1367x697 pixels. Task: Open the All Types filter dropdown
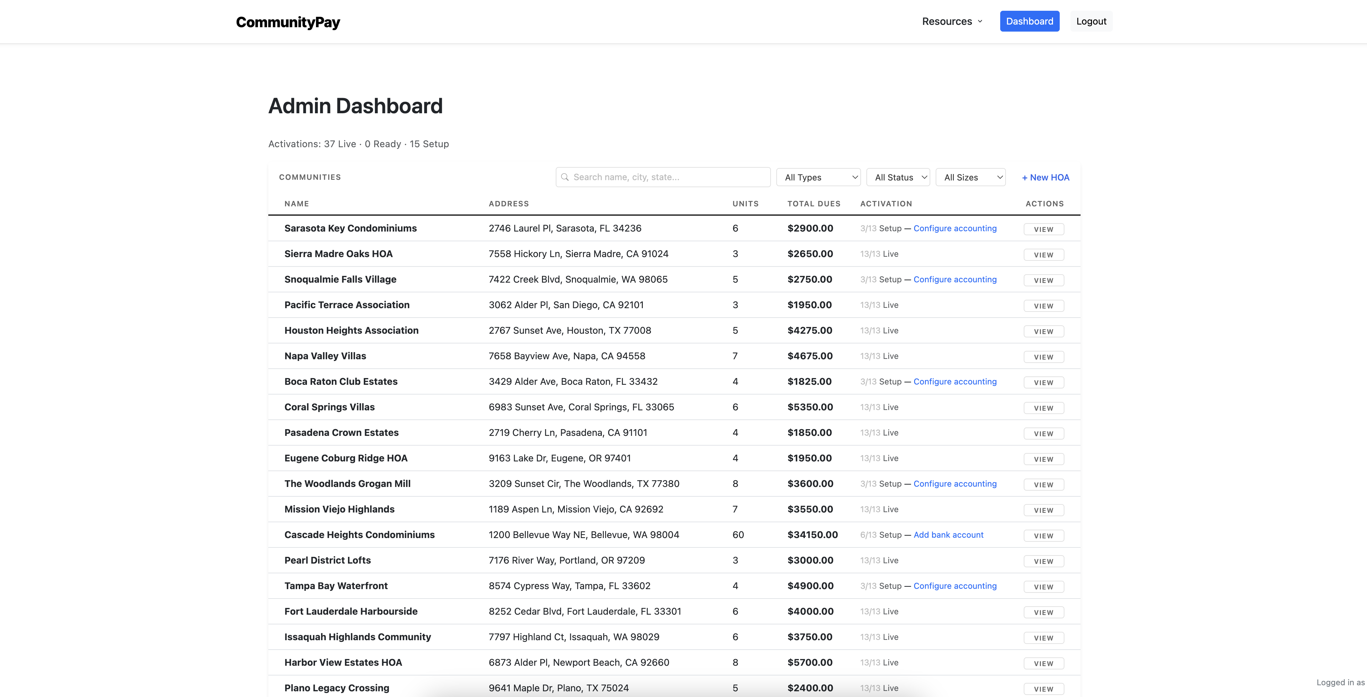pos(818,177)
